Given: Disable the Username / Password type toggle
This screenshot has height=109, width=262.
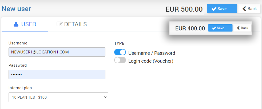Looking at the screenshot, I should (x=120, y=52).
